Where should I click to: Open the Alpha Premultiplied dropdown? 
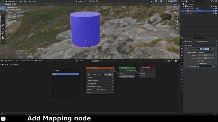[105, 89]
